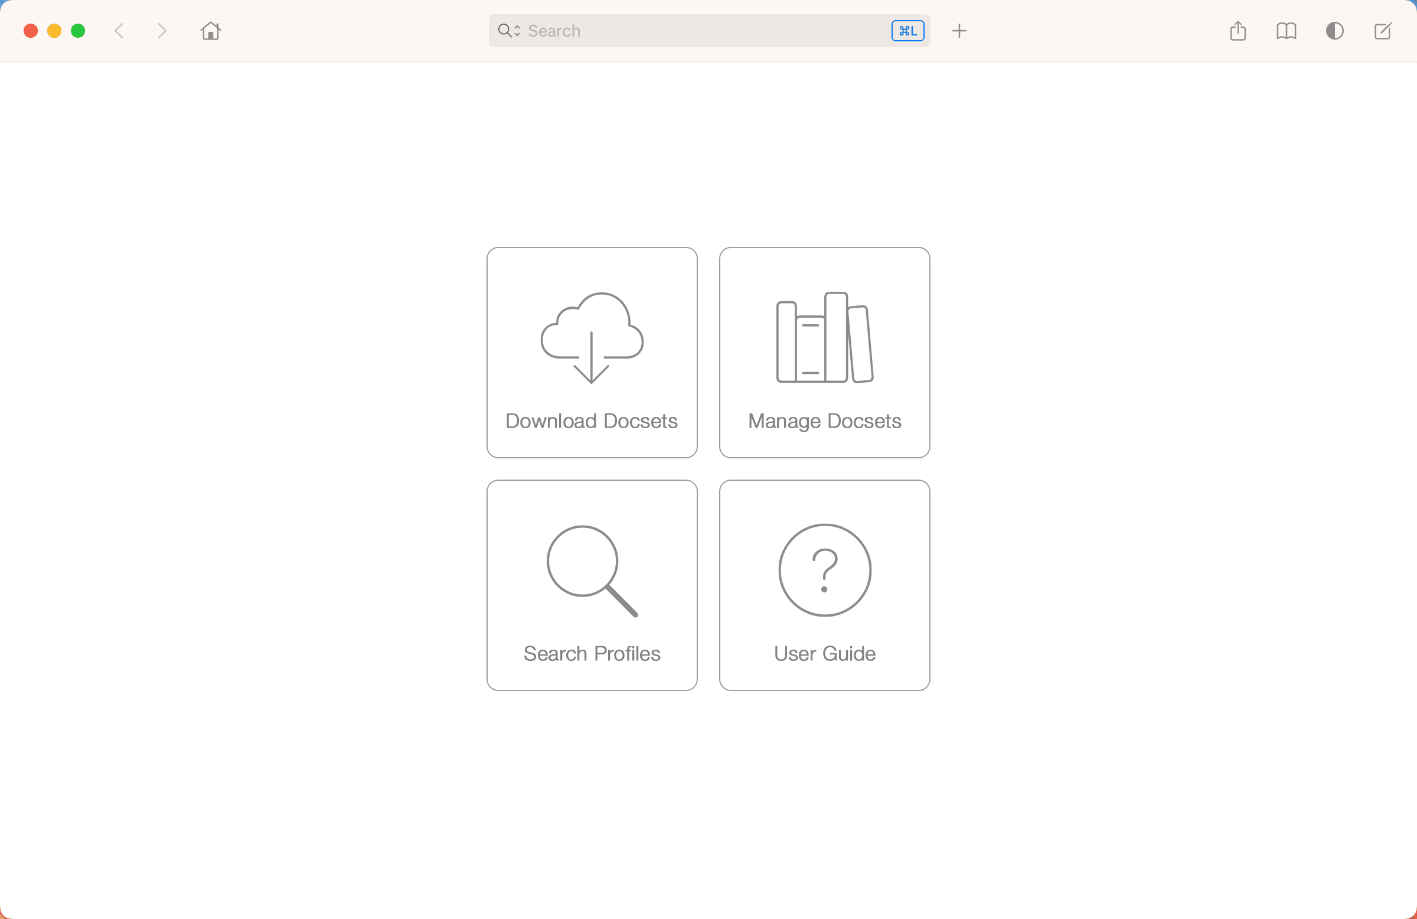The height and width of the screenshot is (919, 1417).
Task: Go forward with the right chevron
Action: click(x=161, y=31)
